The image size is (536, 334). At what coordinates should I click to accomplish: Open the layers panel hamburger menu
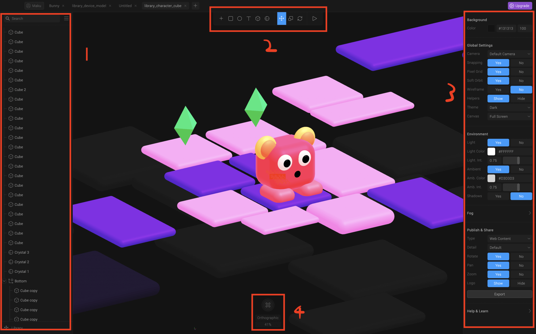pyautogui.click(x=66, y=18)
